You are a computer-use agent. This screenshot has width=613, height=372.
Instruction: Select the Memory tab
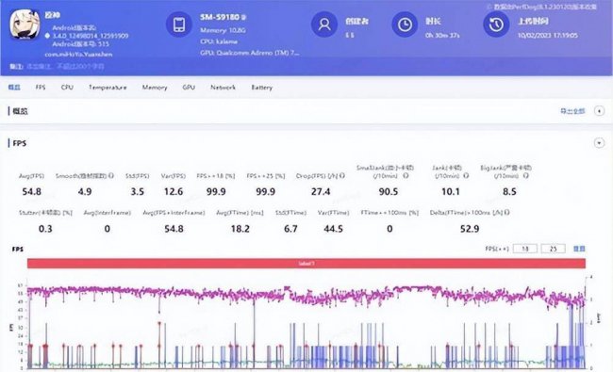tap(155, 87)
